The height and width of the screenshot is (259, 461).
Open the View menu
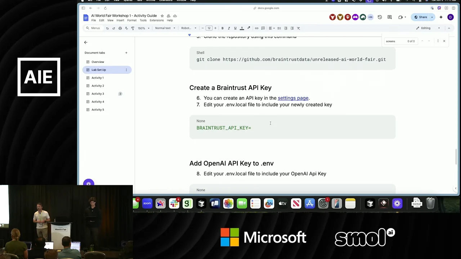(x=110, y=20)
